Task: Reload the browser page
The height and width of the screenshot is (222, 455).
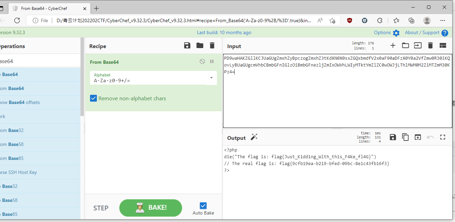Action: point(17,20)
